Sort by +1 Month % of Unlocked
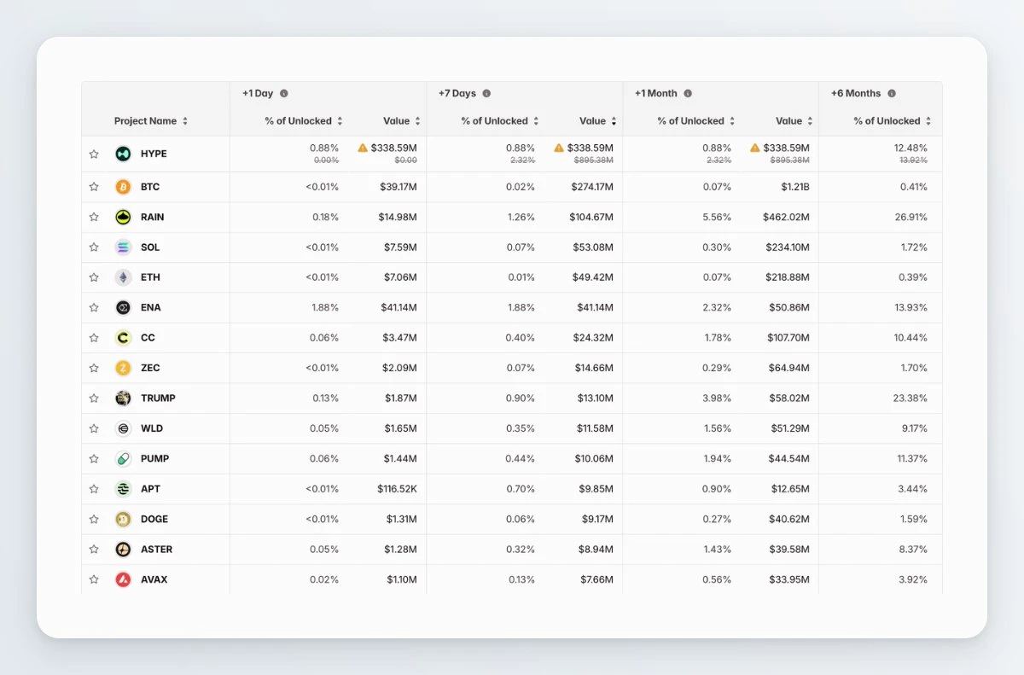 click(696, 121)
